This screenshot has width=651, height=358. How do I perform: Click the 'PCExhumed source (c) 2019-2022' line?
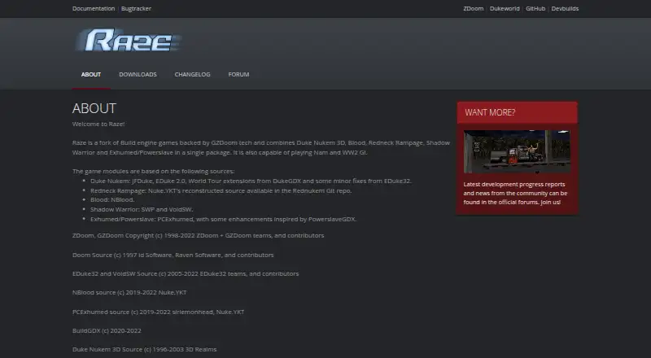(x=158, y=312)
